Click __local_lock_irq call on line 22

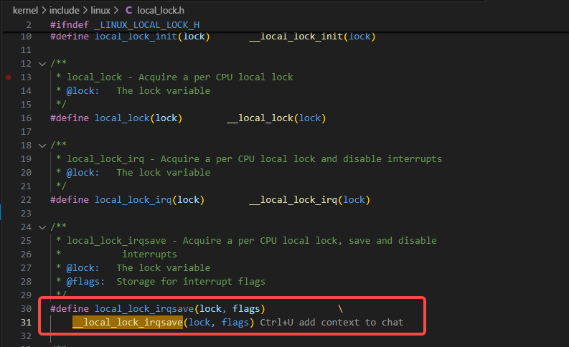click(x=293, y=200)
